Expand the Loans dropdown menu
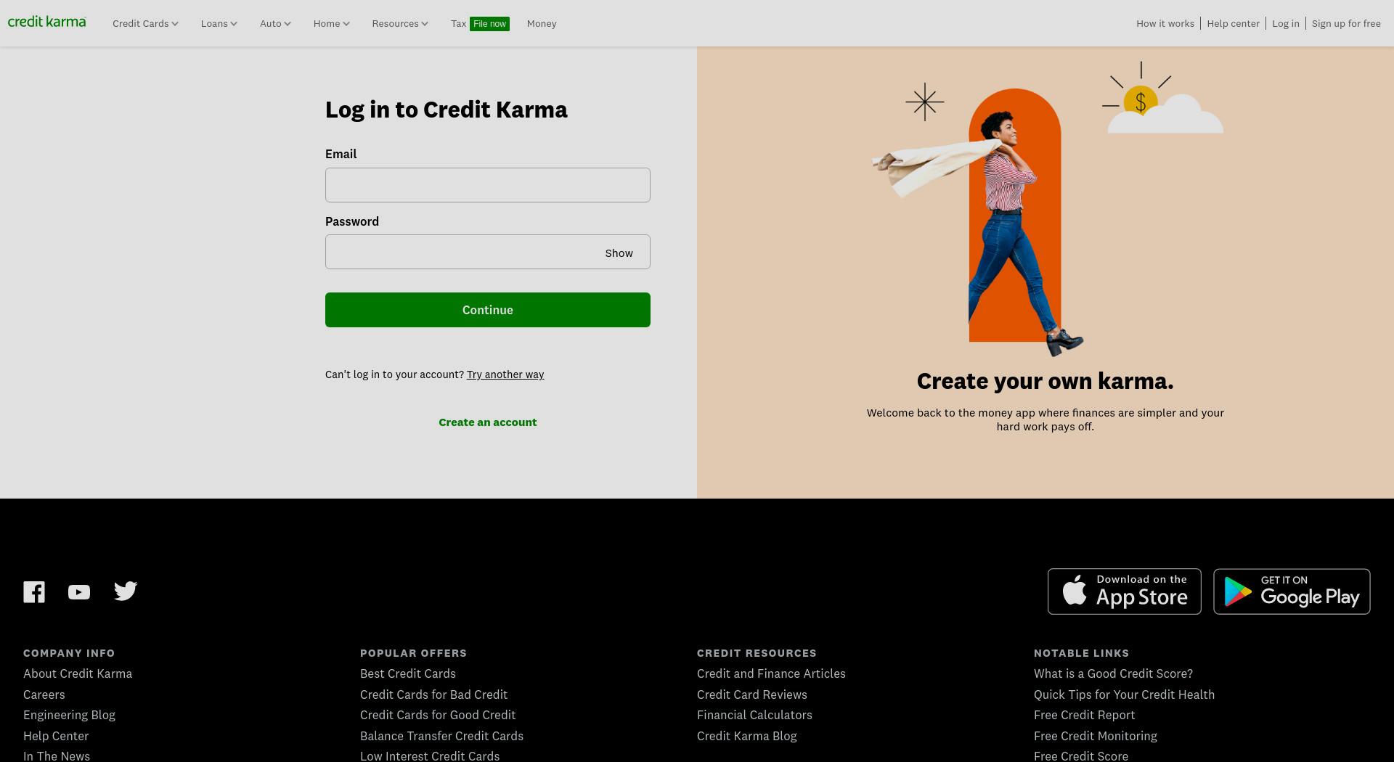The height and width of the screenshot is (762, 1394). click(219, 24)
